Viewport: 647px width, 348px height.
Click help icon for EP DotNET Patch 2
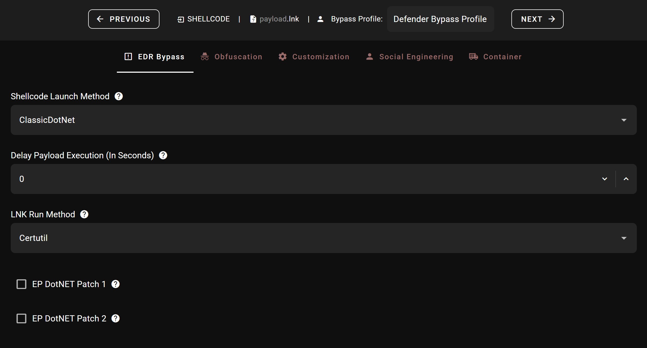pos(116,318)
